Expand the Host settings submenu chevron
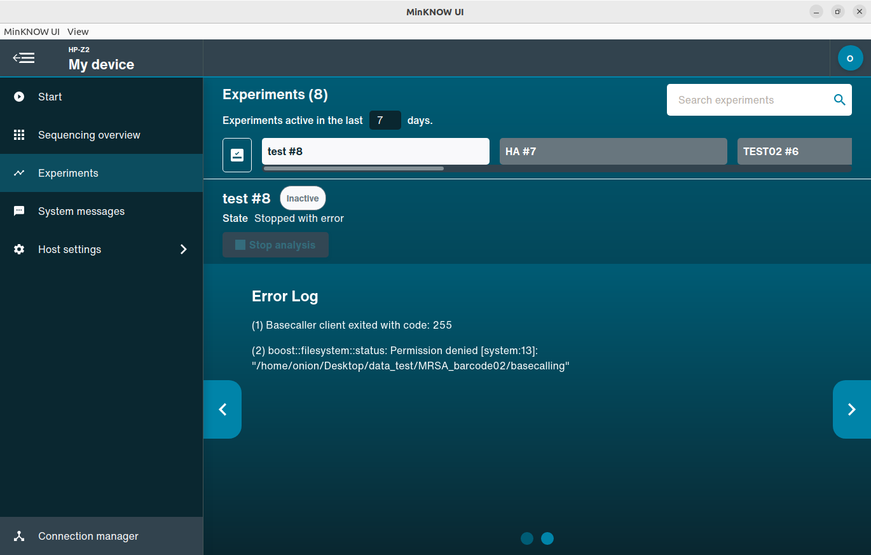This screenshot has height=555, width=871. pos(184,249)
